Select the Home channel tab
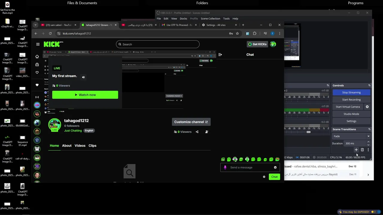 pyautogui.click(x=54, y=146)
